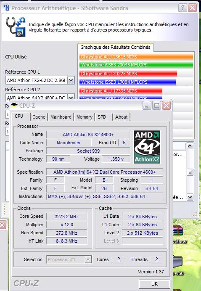Switch to the Cache tab
The width and height of the screenshot is (201, 291).
(x=39, y=117)
